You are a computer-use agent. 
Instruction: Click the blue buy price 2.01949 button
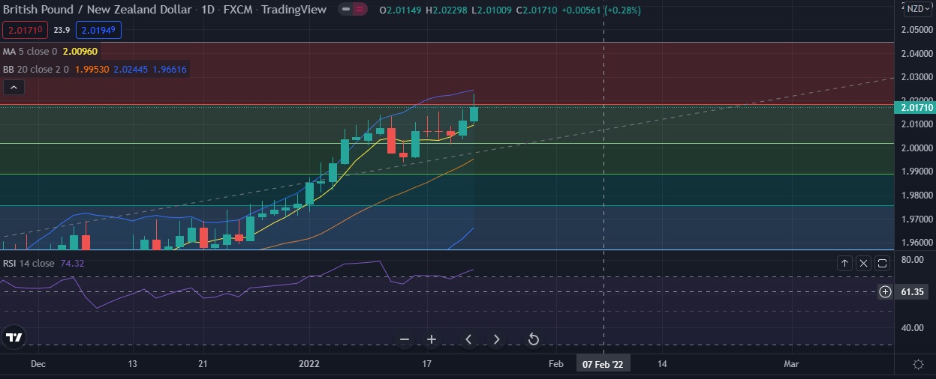click(x=98, y=30)
